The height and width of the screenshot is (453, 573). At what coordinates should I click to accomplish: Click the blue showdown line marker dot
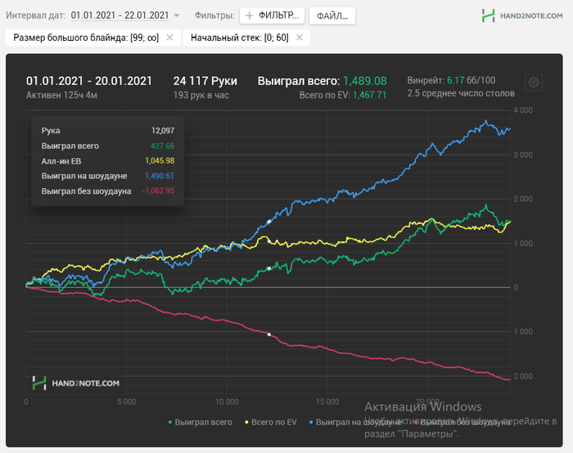269,222
